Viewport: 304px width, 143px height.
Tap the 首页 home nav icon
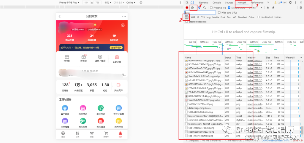[x=63, y=134]
